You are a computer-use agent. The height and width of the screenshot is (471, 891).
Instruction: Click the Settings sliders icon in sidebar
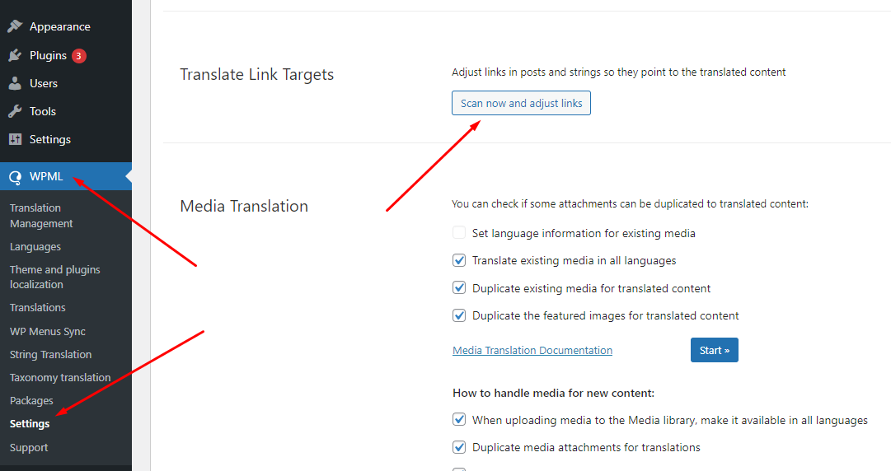pos(16,139)
